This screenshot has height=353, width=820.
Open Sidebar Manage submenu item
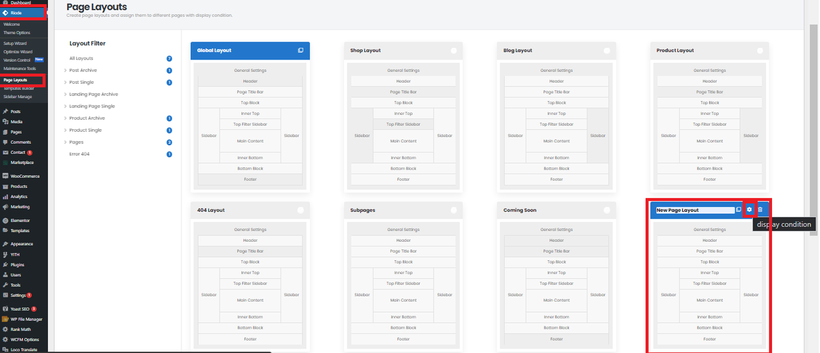tap(18, 97)
